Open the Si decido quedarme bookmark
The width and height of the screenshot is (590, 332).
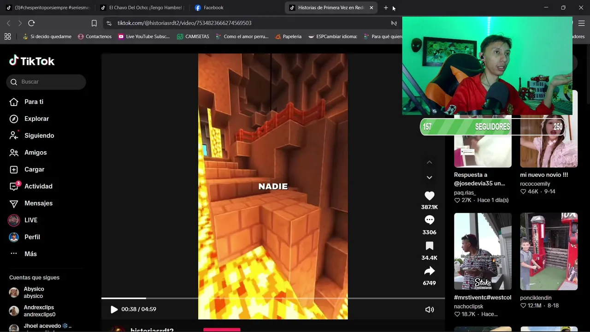coord(47,36)
